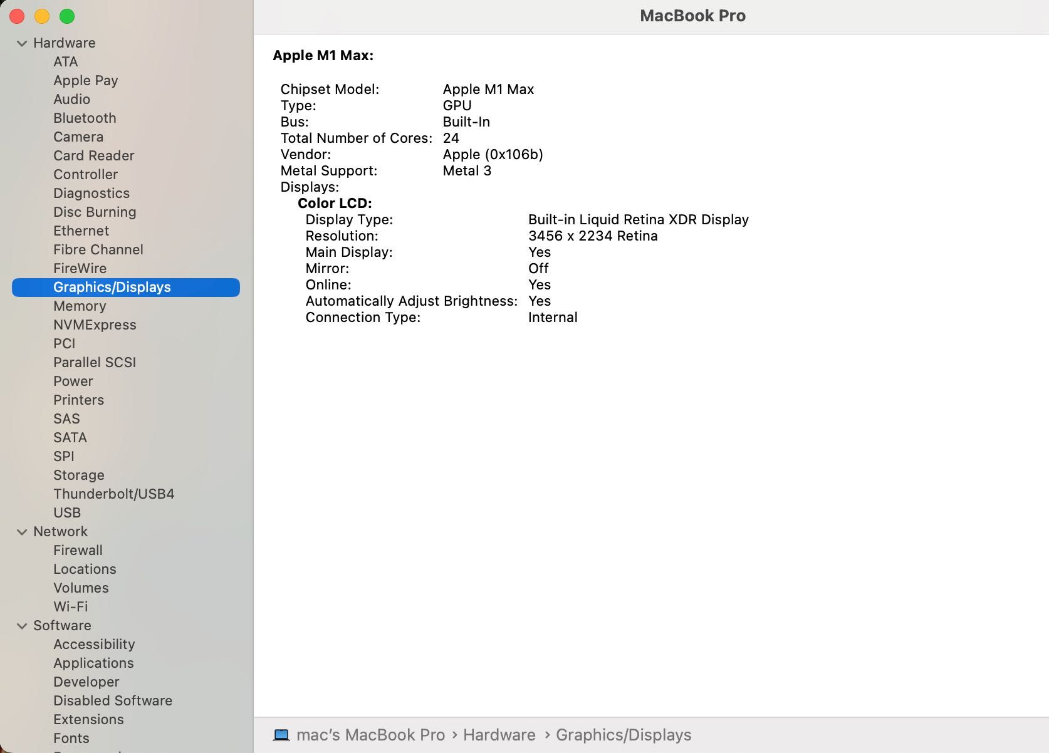Viewport: 1049px width, 753px height.
Task: Click the Connection Type value Internal
Action: coord(553,317)
